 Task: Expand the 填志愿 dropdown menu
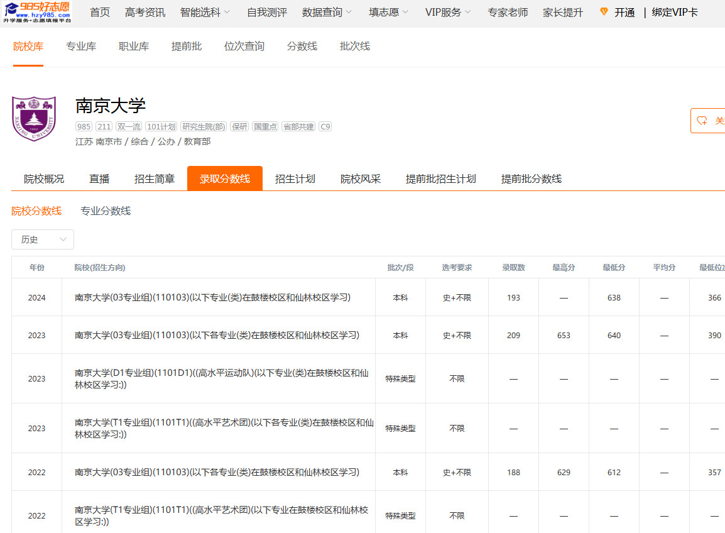[x=388, y=13]
